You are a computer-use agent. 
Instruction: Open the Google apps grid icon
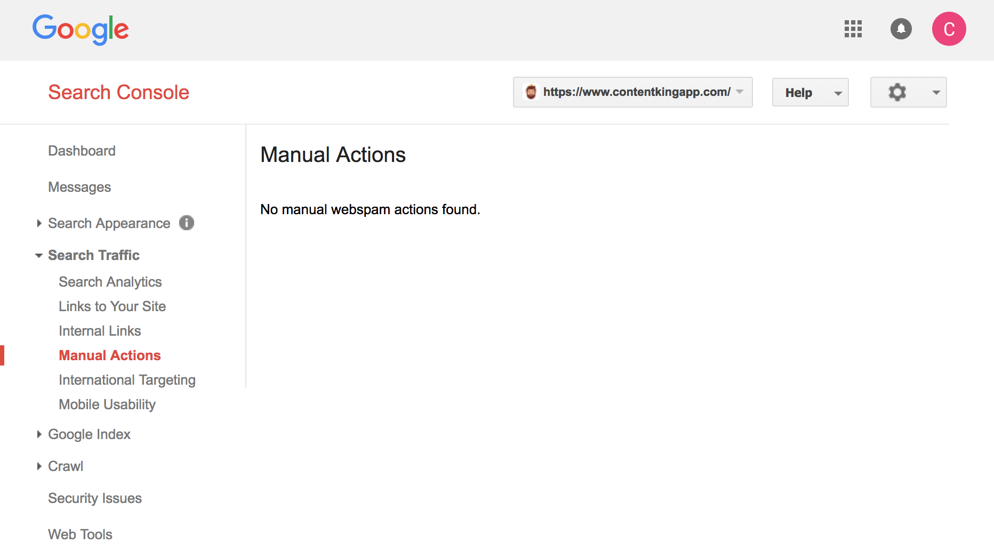tap(853, 29)
